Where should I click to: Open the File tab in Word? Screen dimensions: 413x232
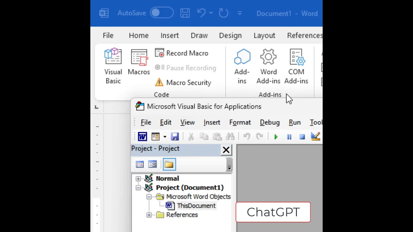point(108,35)
